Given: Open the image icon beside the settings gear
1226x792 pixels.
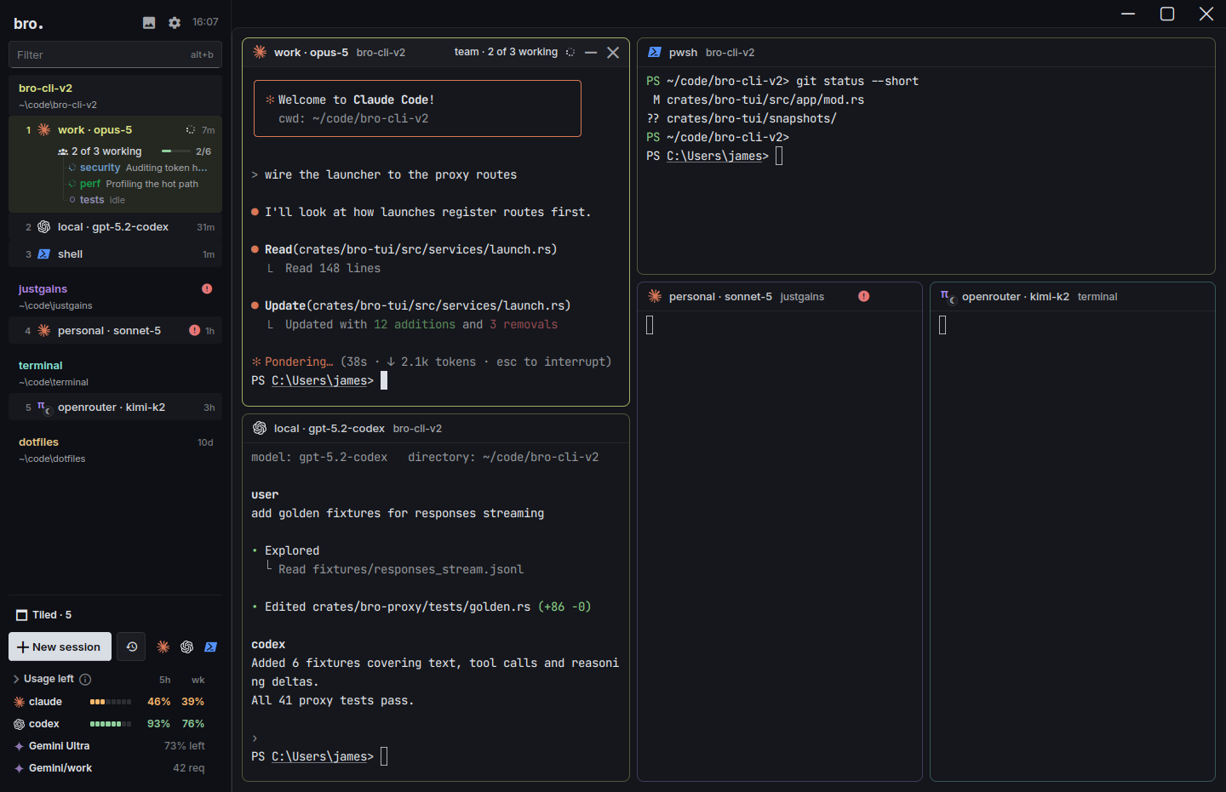Looking at the screenshot, I should (x=149, y=23).
